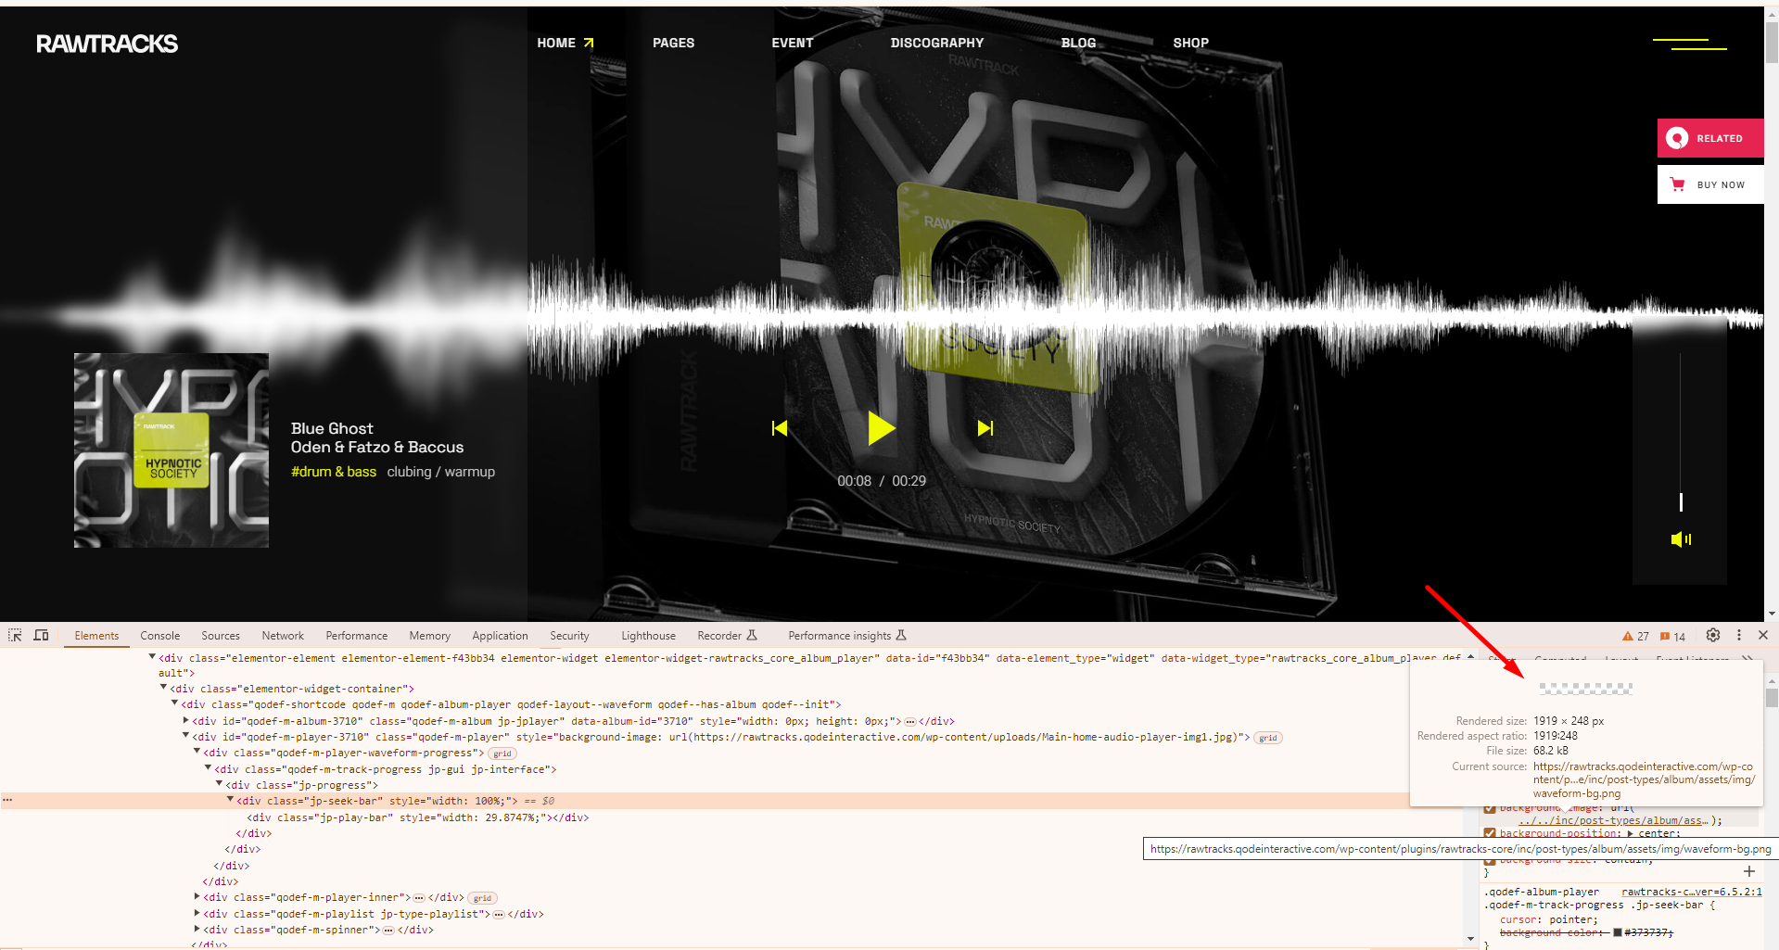The height and width of the screenshot is (950, 1779).
Task: Open the Memory tab
Action: coord(430,636)
